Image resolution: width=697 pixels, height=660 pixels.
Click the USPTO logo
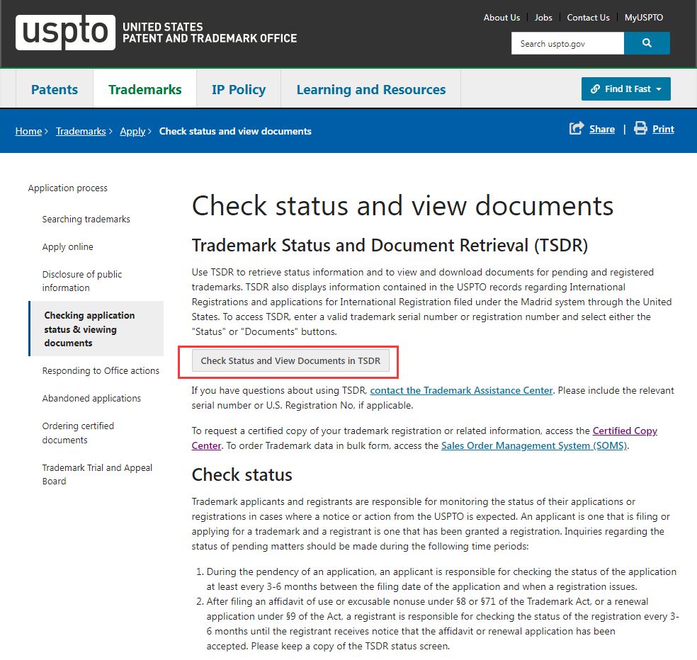[65, 33]
